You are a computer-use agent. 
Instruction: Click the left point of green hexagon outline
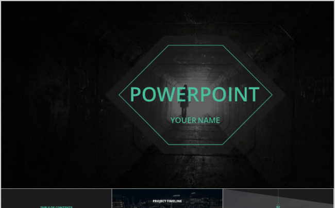coord(120,95)
